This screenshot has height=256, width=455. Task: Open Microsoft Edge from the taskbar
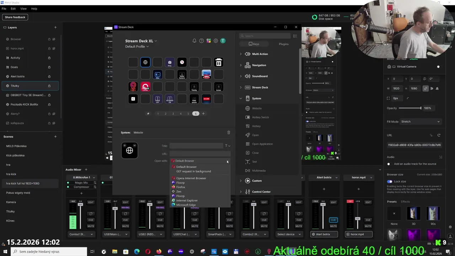136,252
